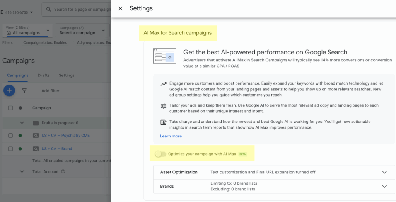Click the Psychiatry CME green status dot
Viewport: 396px width, 202px height.
coord(20,136)
